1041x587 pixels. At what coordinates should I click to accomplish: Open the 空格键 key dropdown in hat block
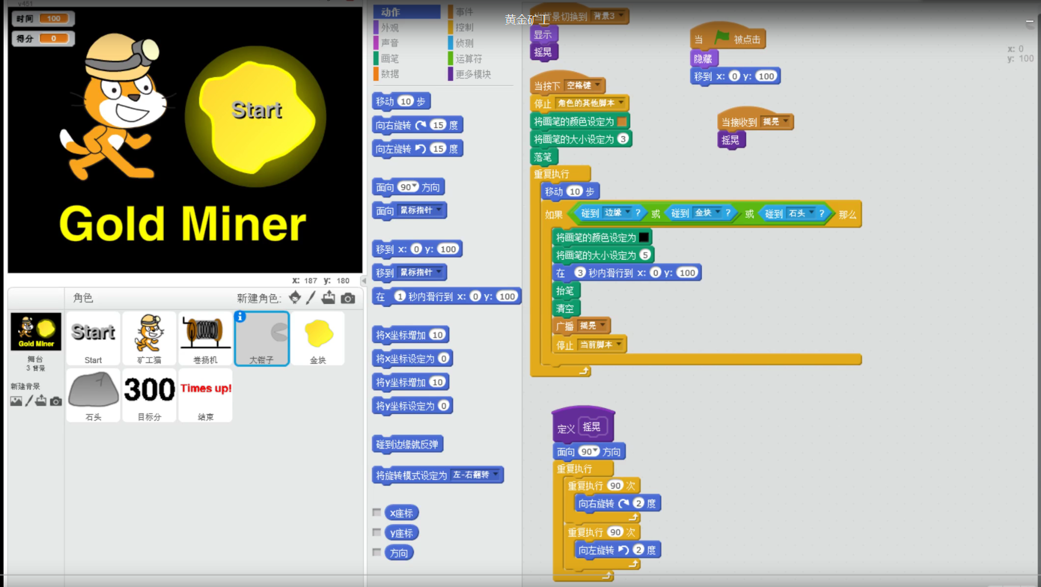[x=597, y=86]
